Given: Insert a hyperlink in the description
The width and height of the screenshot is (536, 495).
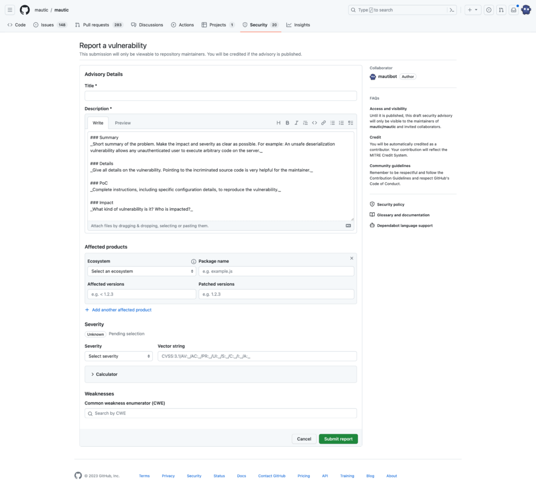Looking at the screenshot, I should tap(323, 122).
